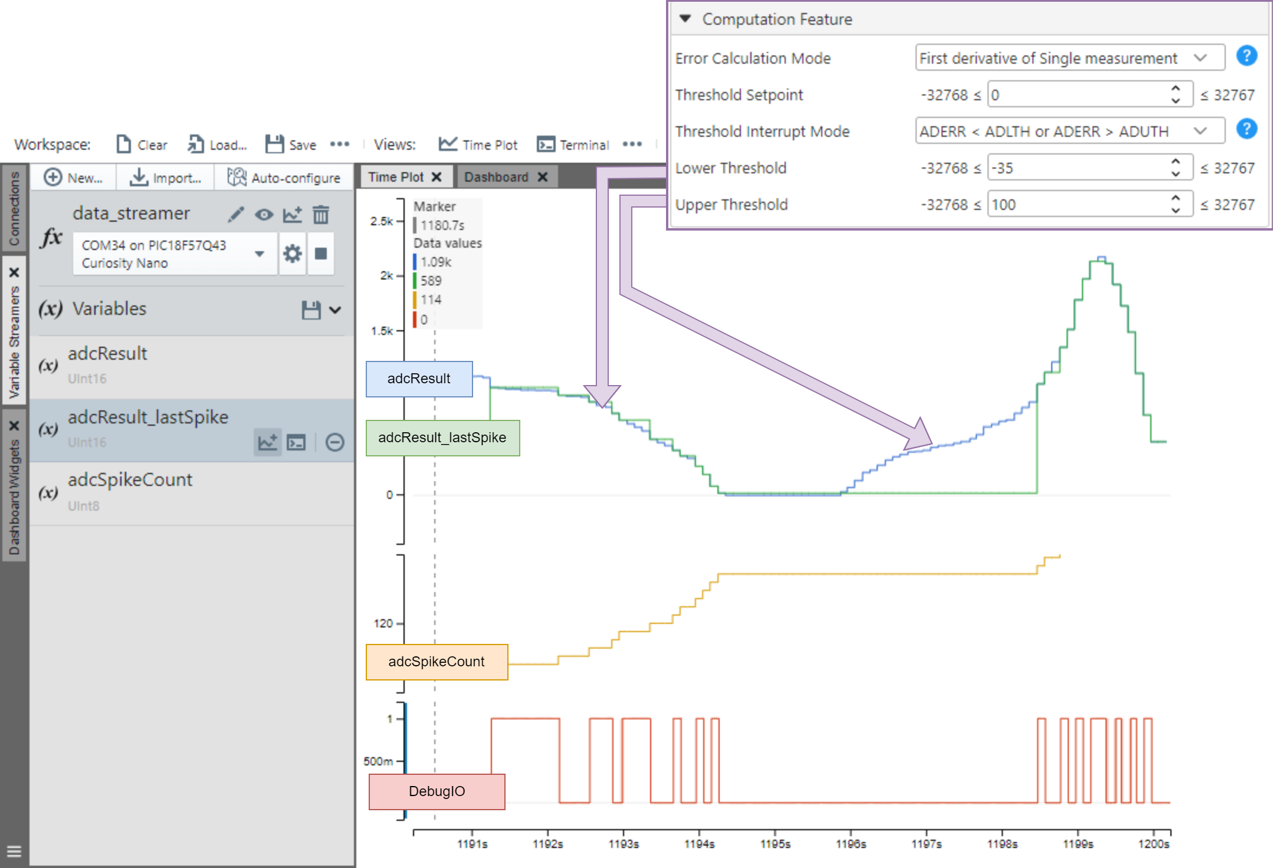Screen dimensions: 1273x868
Task: Click the save variables disk icon
Action: [x=311, y=310]
